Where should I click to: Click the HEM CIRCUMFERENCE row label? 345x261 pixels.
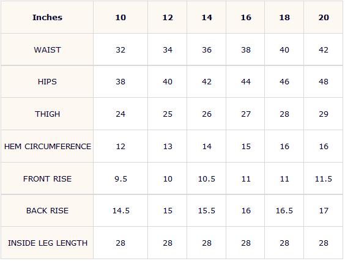tap(48, 147)
